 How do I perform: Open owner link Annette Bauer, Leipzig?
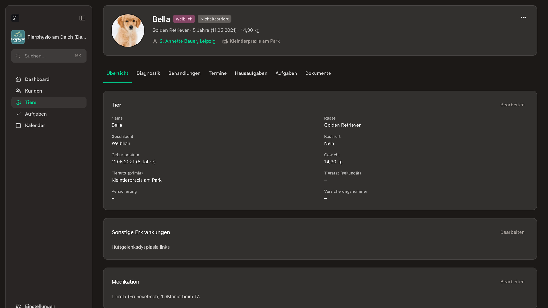(x=187, y=41)
